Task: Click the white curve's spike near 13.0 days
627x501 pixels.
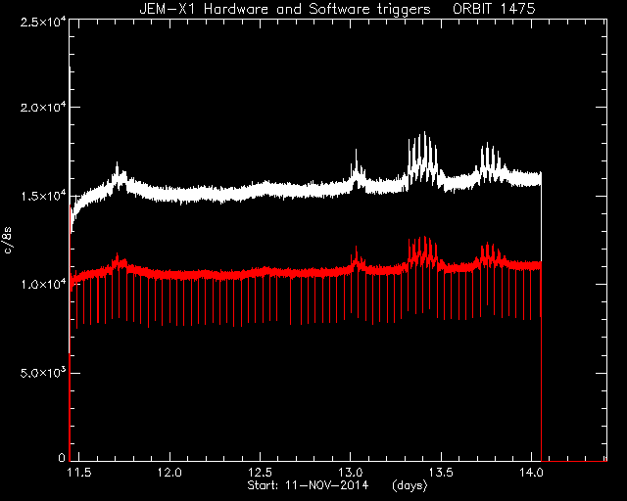Action: click(356, 151)
